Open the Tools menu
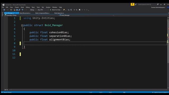 tap(38, 7)
